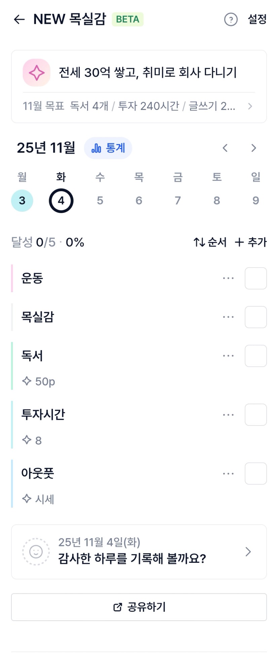Screen dimensions: 278x653
Task: Select Wednesday the 5th
Action: 100,201
